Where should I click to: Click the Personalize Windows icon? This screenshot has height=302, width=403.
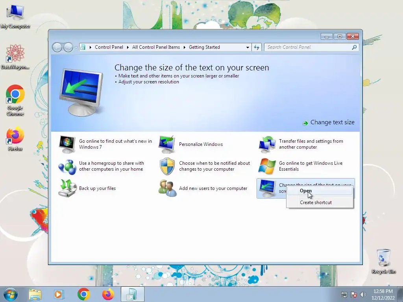click(167, 144)
